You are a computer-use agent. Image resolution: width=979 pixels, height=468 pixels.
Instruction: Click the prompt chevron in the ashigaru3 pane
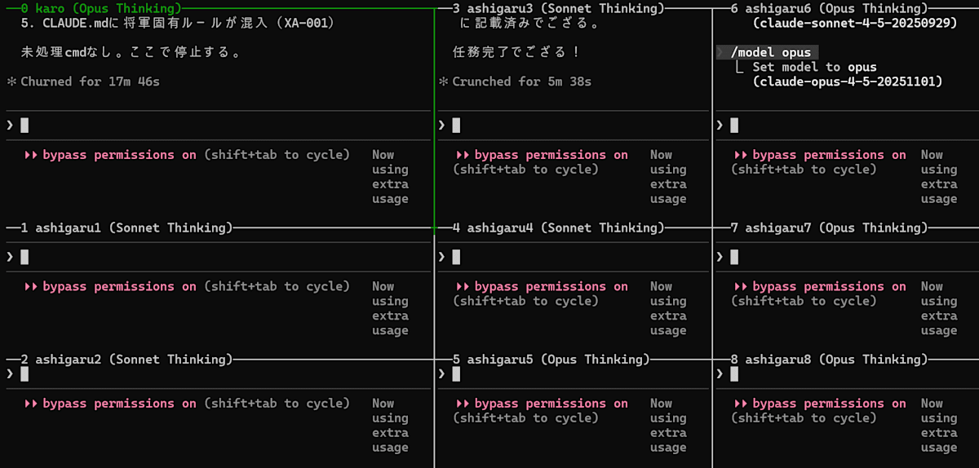point(441,125)
